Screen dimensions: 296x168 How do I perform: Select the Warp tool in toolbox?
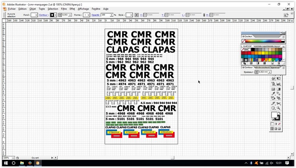(x=273, y=78)
